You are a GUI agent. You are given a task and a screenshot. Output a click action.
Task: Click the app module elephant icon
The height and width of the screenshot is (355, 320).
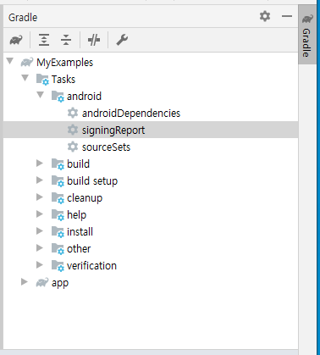click(x=42, y=282)
